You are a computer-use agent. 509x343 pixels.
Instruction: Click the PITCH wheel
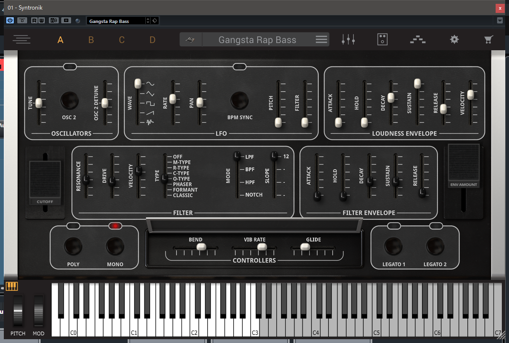point(18,311)
